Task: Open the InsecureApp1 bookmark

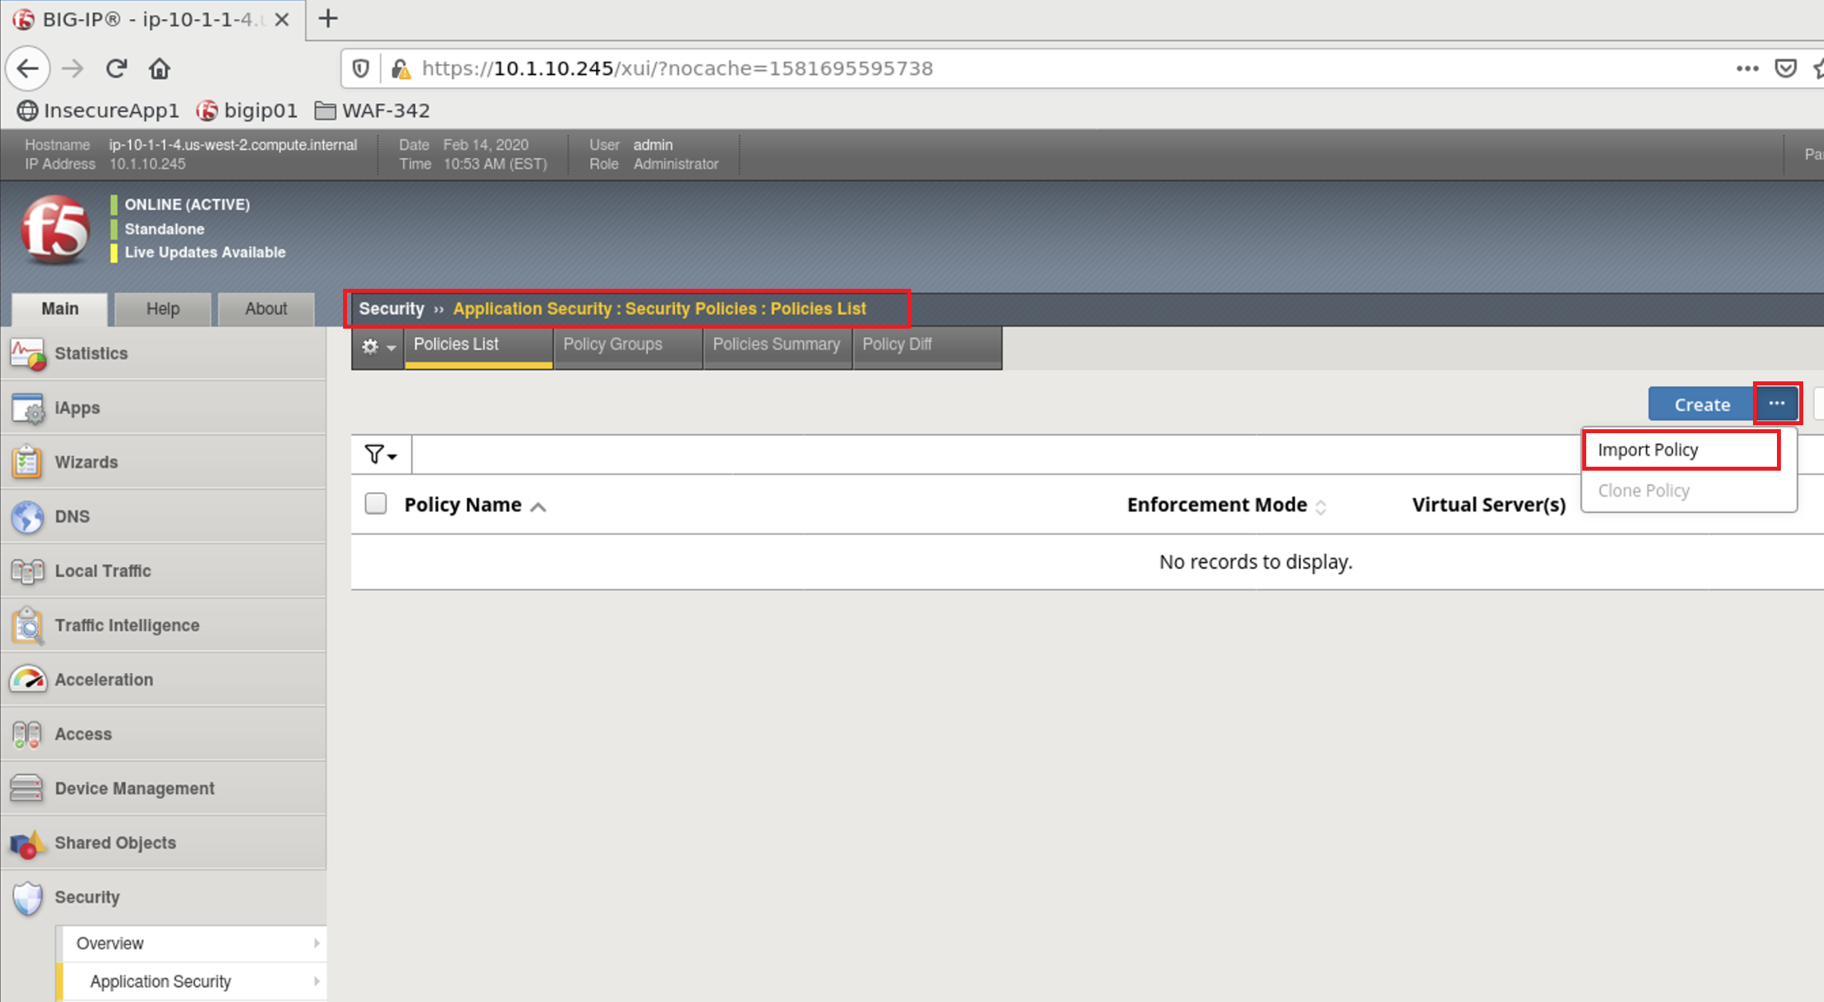Action: tap(99, 110)
